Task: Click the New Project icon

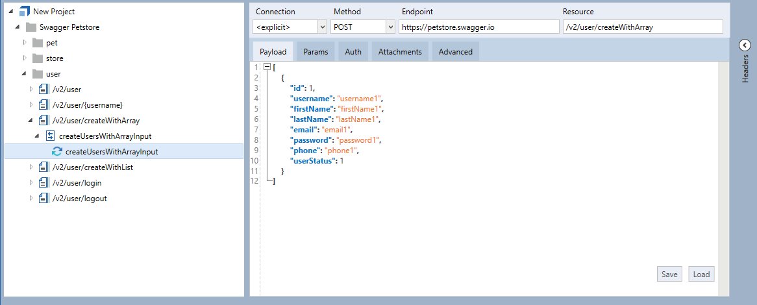Action: 25,12
